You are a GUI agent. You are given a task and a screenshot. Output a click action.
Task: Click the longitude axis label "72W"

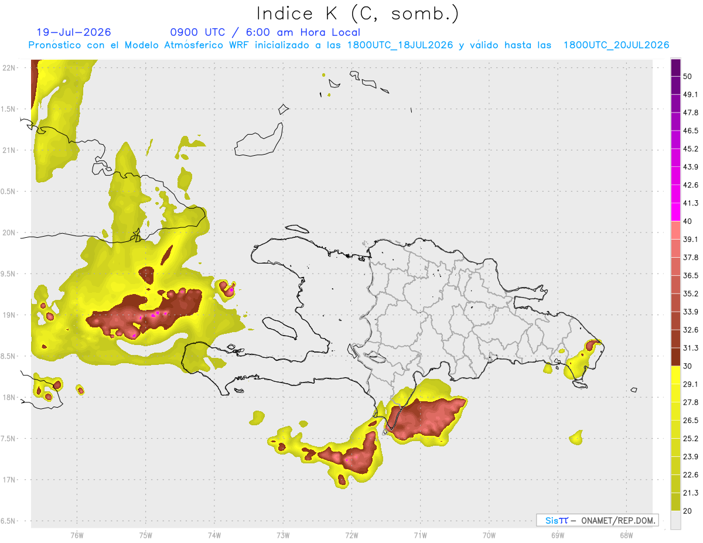[x=351, y=535]
